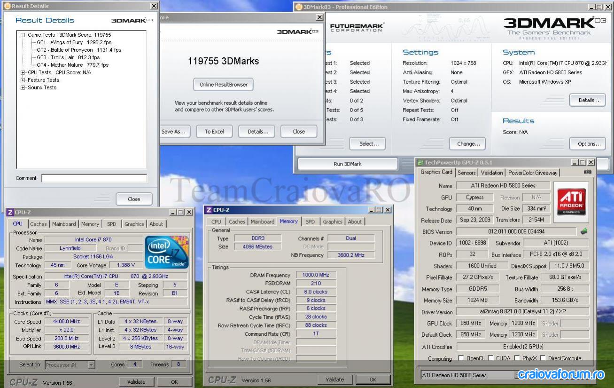Click the GPU-Z title bar application icon
The height and width of the screenshot is (388, 614).
[420, 162]
